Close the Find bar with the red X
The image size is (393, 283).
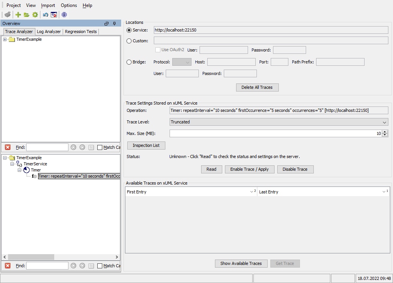click(x=7, y=147)
